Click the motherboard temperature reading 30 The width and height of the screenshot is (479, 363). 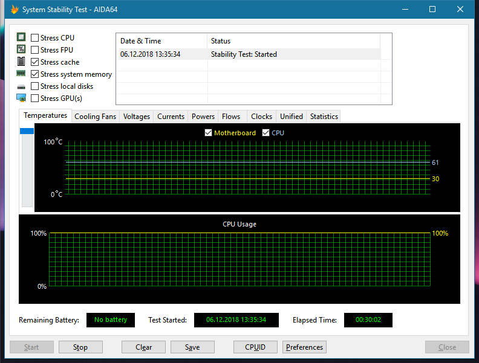click(435, 179)
